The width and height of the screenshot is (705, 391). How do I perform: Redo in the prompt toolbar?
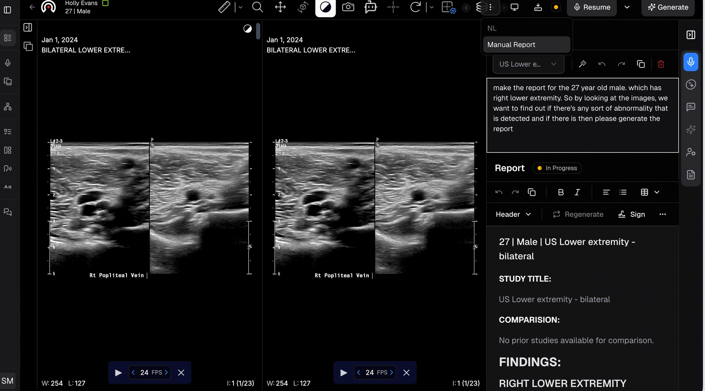621,64
